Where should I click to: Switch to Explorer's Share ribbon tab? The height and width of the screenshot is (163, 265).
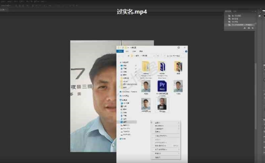134,51
